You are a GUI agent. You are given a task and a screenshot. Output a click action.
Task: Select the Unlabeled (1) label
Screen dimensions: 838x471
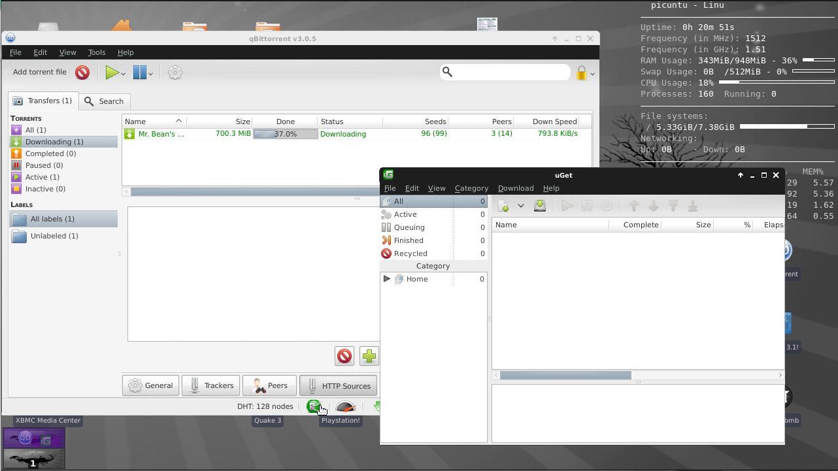pos(64,236)
